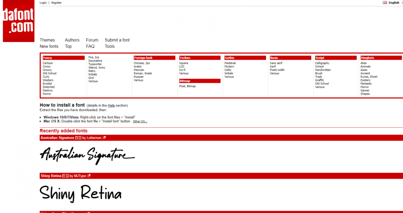Click euro icon beside Australian Signature title

coord(80,138)
